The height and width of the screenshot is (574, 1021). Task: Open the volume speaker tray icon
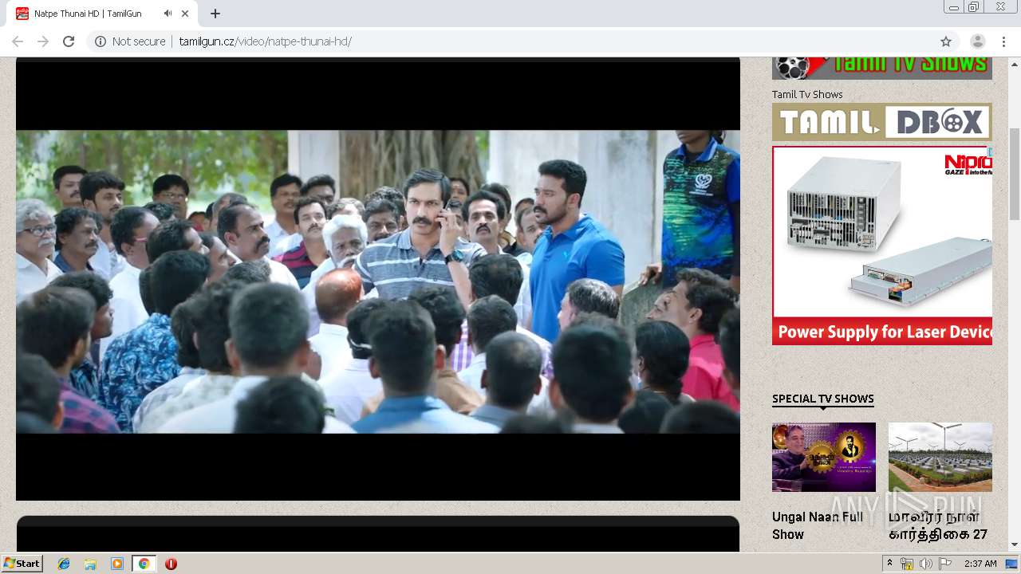point(925,564)
